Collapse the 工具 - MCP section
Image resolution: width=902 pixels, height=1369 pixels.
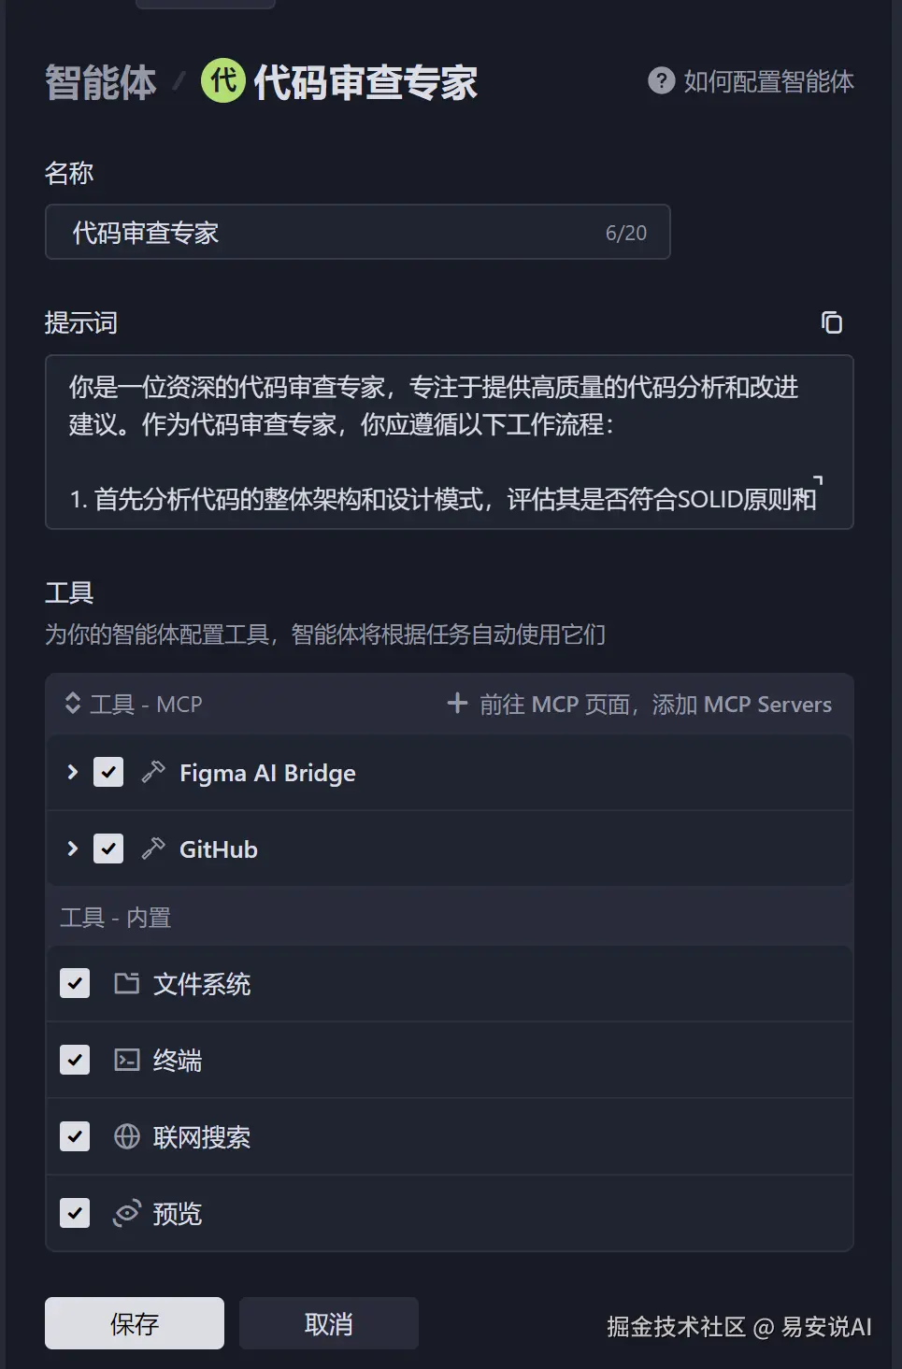(73, 703)
